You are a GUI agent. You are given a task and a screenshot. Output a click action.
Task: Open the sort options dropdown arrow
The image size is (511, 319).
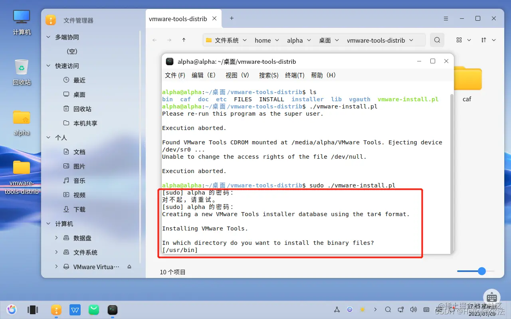494,40
